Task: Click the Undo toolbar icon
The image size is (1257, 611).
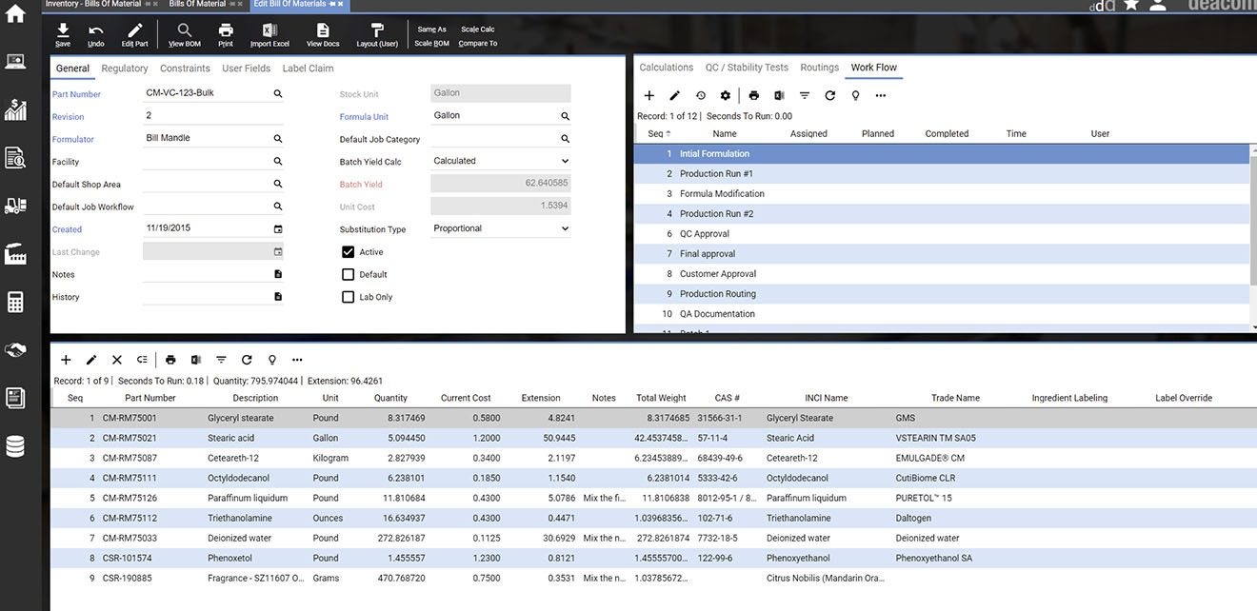Action: pyautogui.click(x=96, y=34)
